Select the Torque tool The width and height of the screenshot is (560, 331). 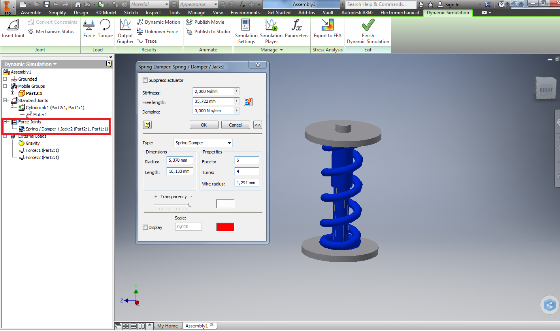105,28
